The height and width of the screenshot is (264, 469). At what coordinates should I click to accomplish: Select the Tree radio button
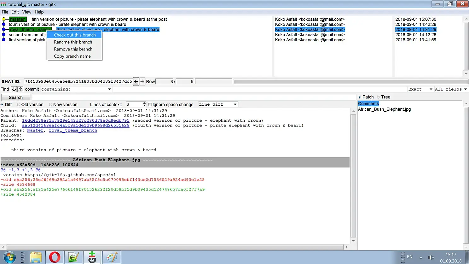[x=378, y=97]
